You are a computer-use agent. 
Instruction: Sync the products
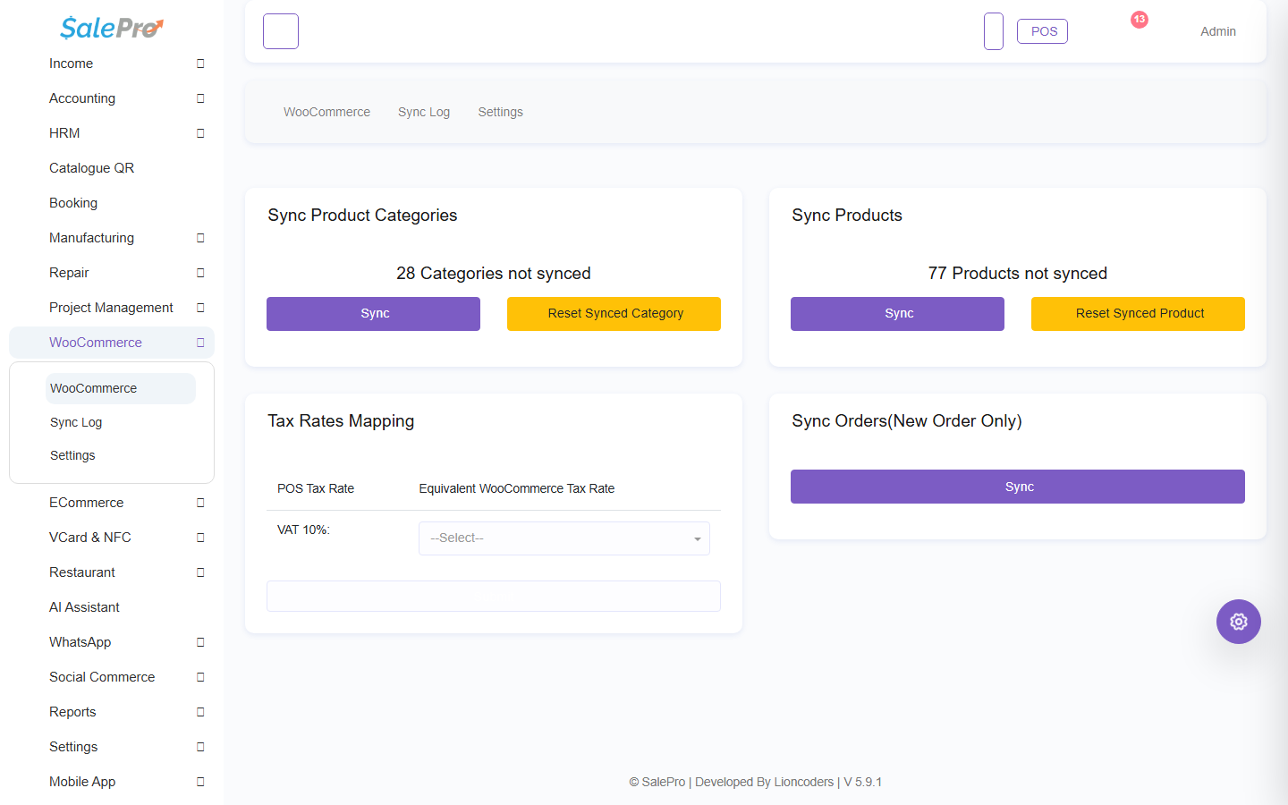[x=897, y=314]
